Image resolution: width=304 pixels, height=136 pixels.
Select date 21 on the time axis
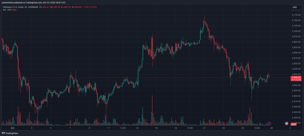click(205, 128)
